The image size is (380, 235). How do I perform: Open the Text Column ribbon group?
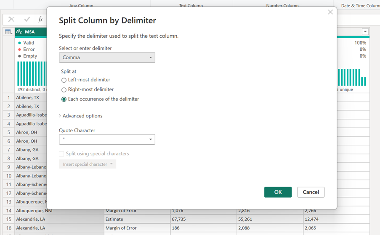(x=191, y=5)
